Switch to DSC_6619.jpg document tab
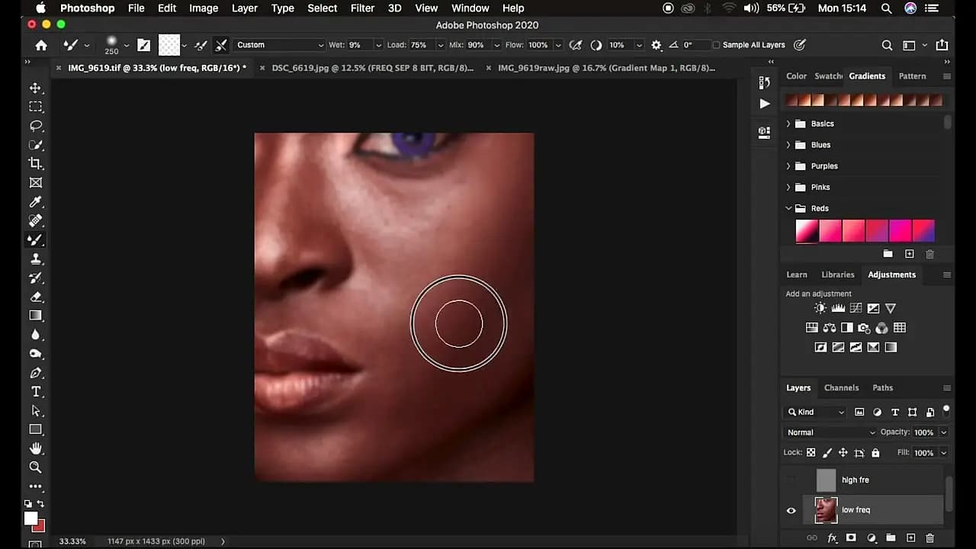 click(x=372, y=68)
